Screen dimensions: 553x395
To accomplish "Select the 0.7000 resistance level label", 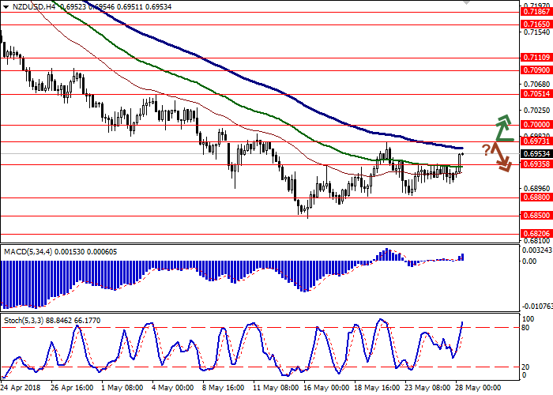I will tap(534, 125).
